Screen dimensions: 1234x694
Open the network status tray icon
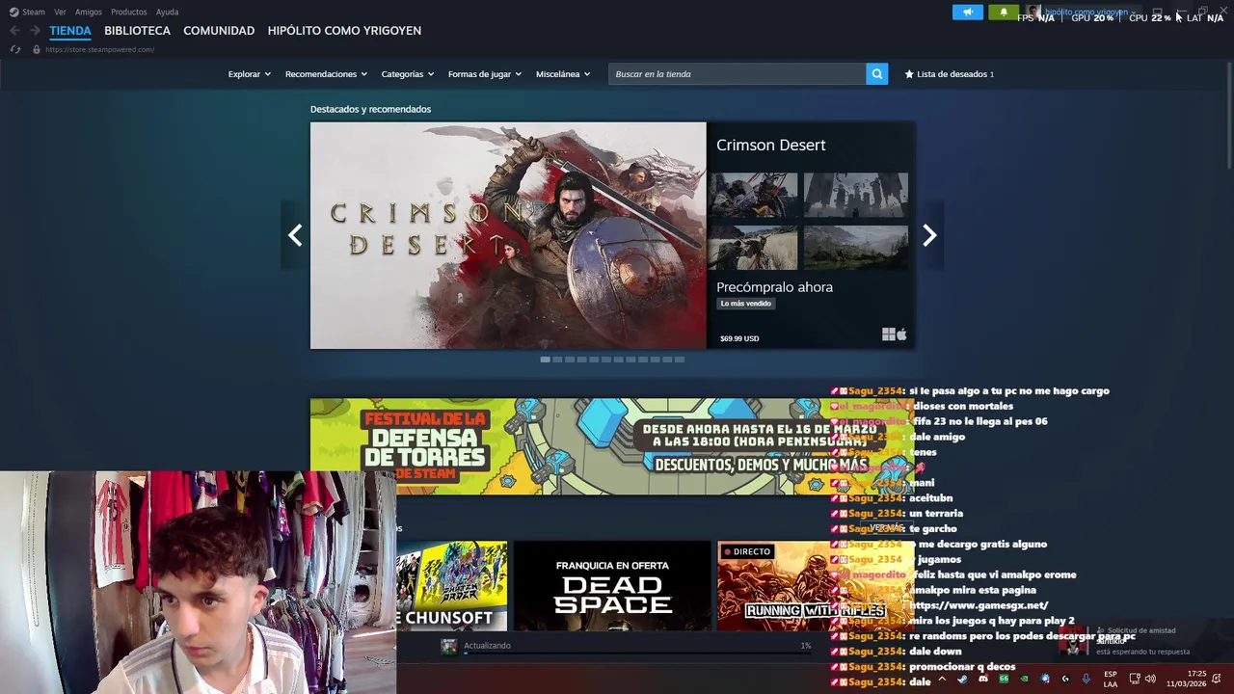click(x=1135, y=679)
